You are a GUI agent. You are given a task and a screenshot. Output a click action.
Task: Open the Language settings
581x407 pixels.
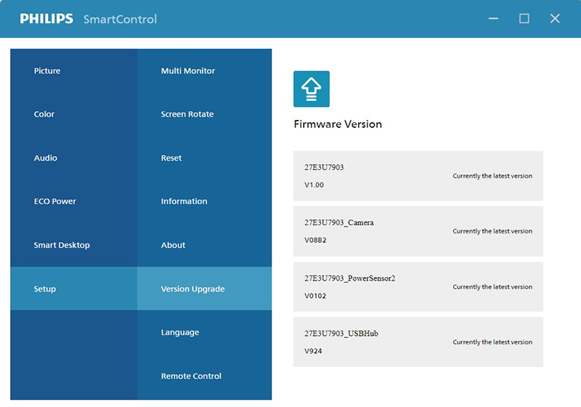[180, 333]
